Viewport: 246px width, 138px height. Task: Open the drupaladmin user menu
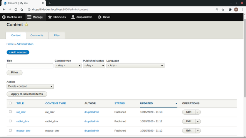(x=82, y=17)
